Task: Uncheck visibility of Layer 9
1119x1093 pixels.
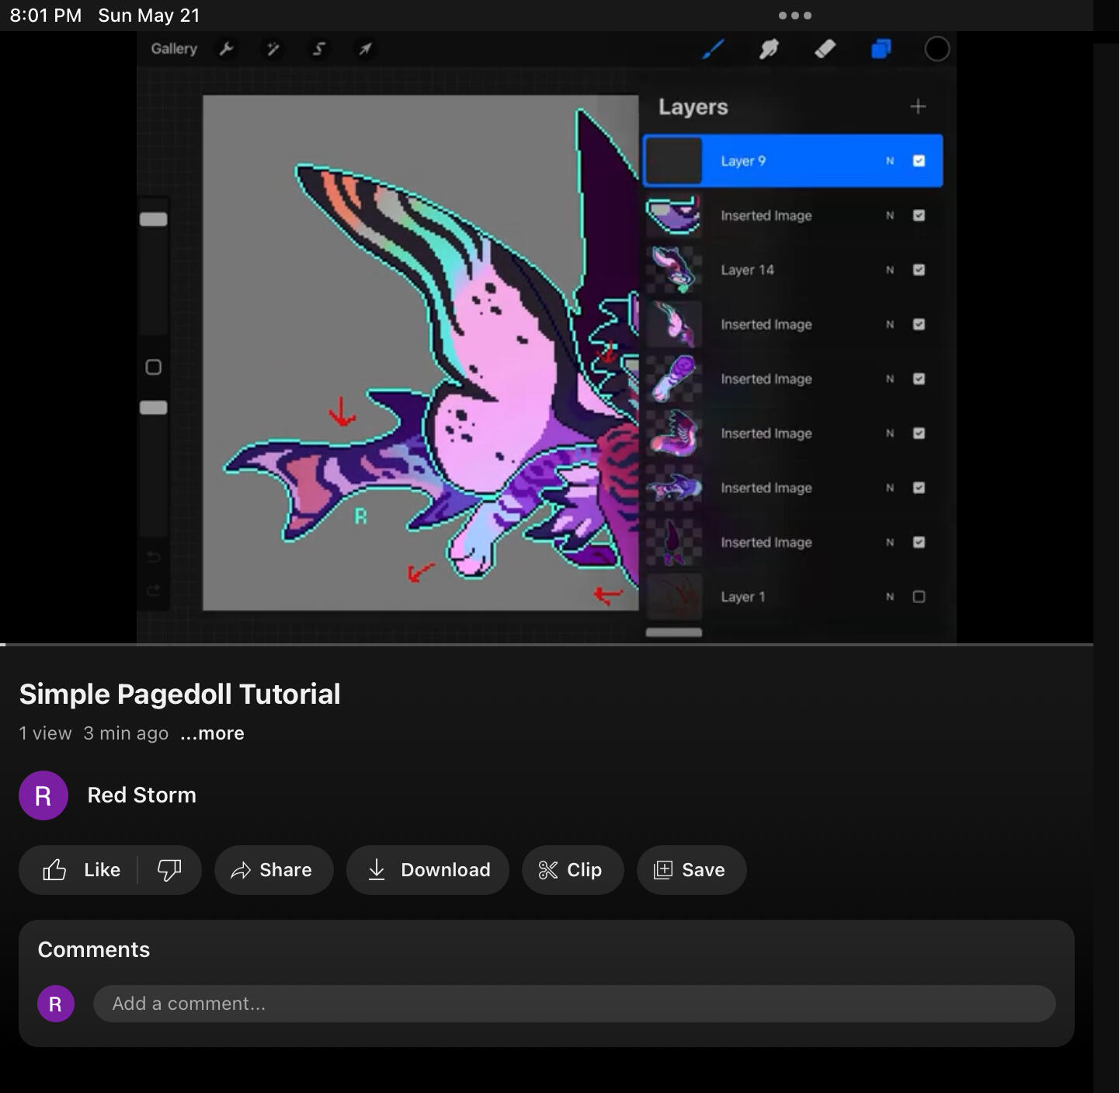Action: (x=919, y=161)
